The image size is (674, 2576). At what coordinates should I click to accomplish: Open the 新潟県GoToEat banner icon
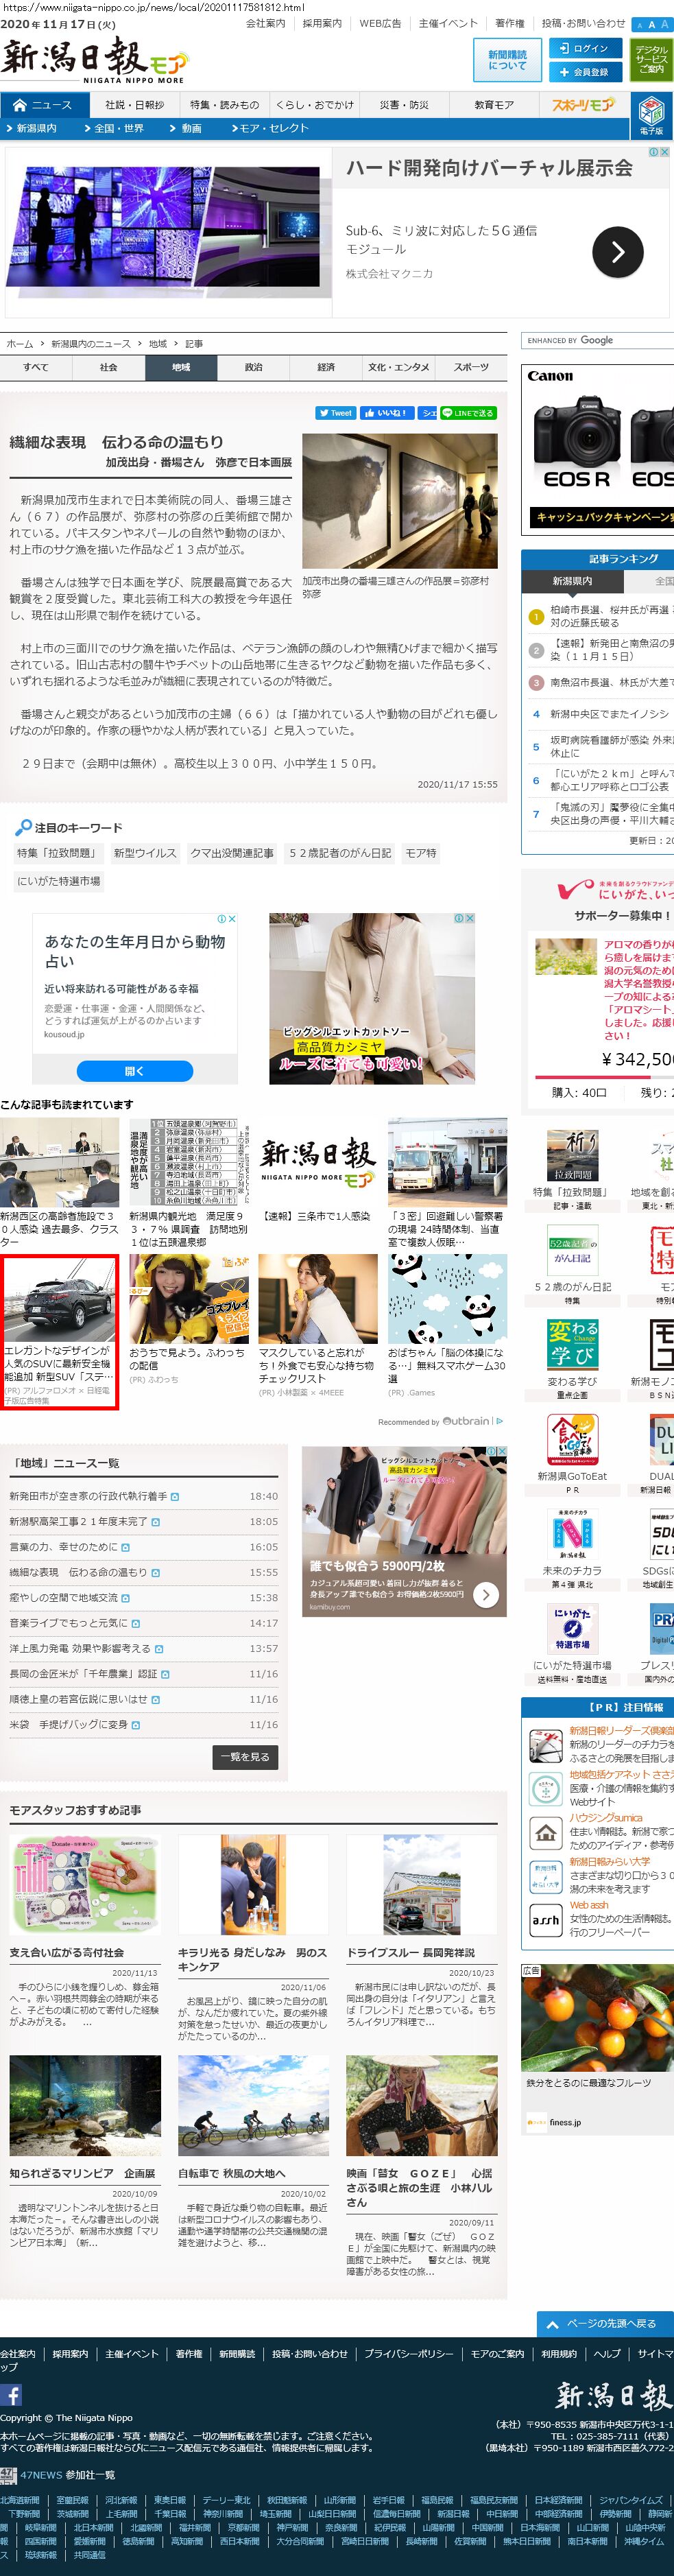pos(572,1440)
